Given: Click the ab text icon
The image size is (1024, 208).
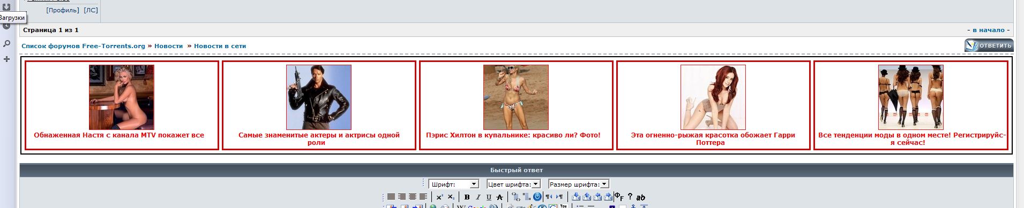Looking at the screenshot, I should pyautogui.click(x=641, y=197).
